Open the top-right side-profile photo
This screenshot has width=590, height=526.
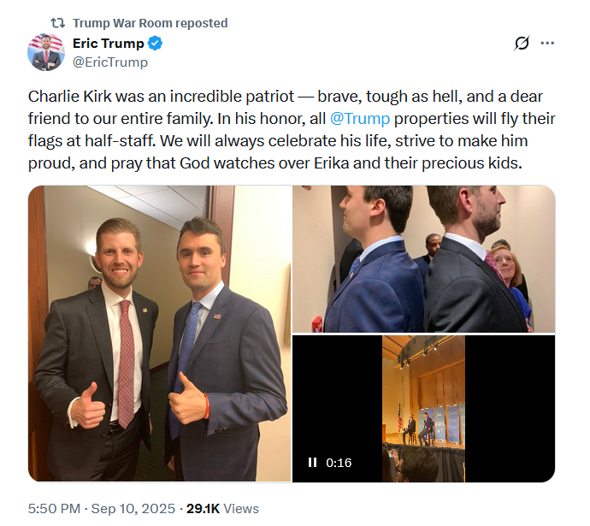pos(423,259)
